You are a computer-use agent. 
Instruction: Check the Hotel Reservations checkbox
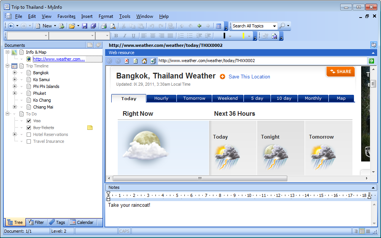click(29, 134)
